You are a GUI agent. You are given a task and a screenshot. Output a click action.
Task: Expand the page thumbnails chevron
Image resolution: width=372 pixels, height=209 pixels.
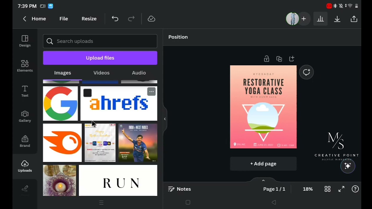(263, 180)
